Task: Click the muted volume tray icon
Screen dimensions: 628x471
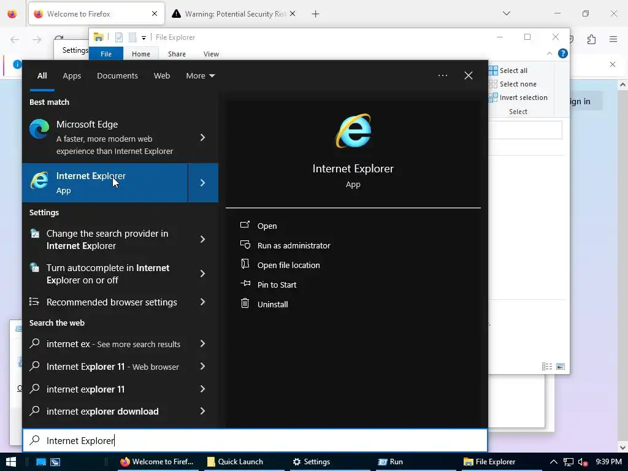Action: [583, 462]
